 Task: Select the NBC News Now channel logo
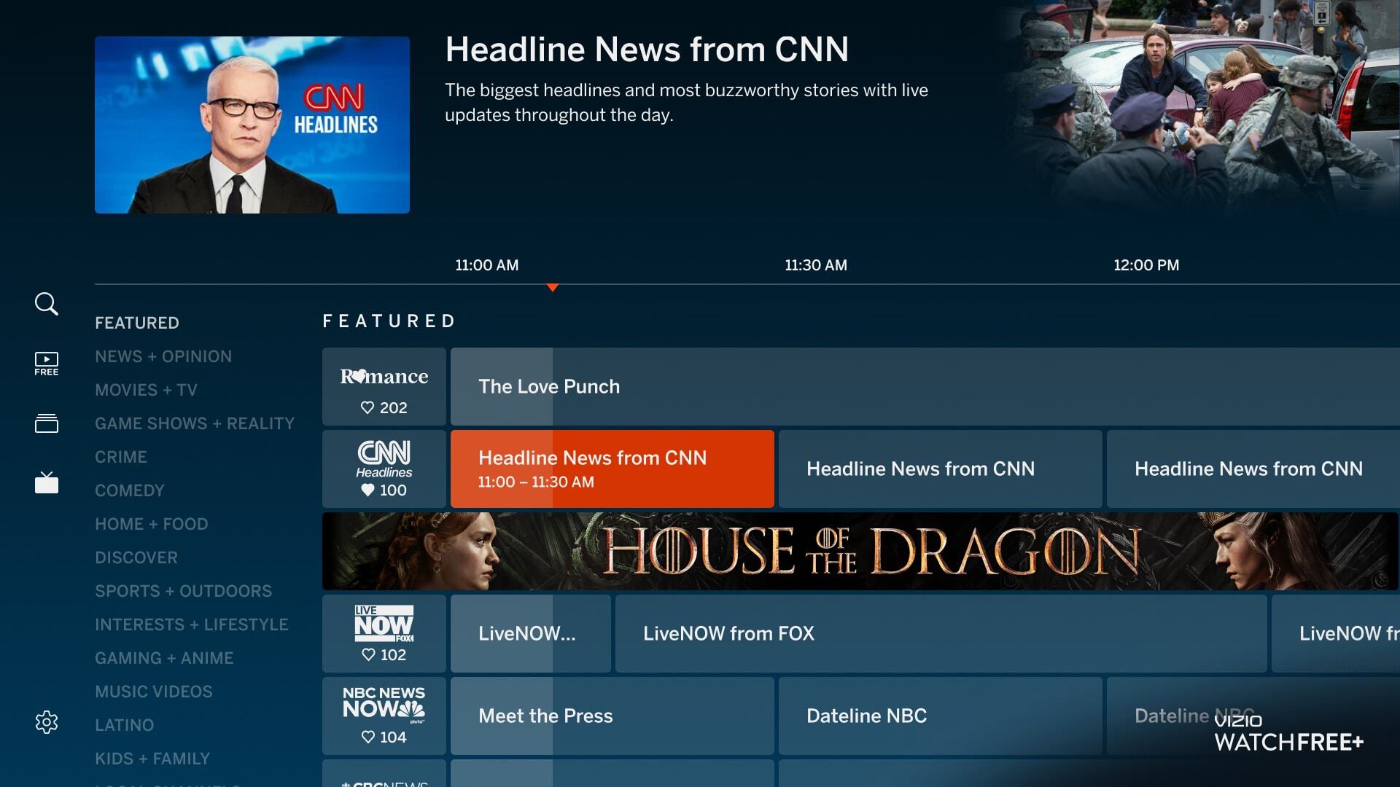[x=384, y=704]
